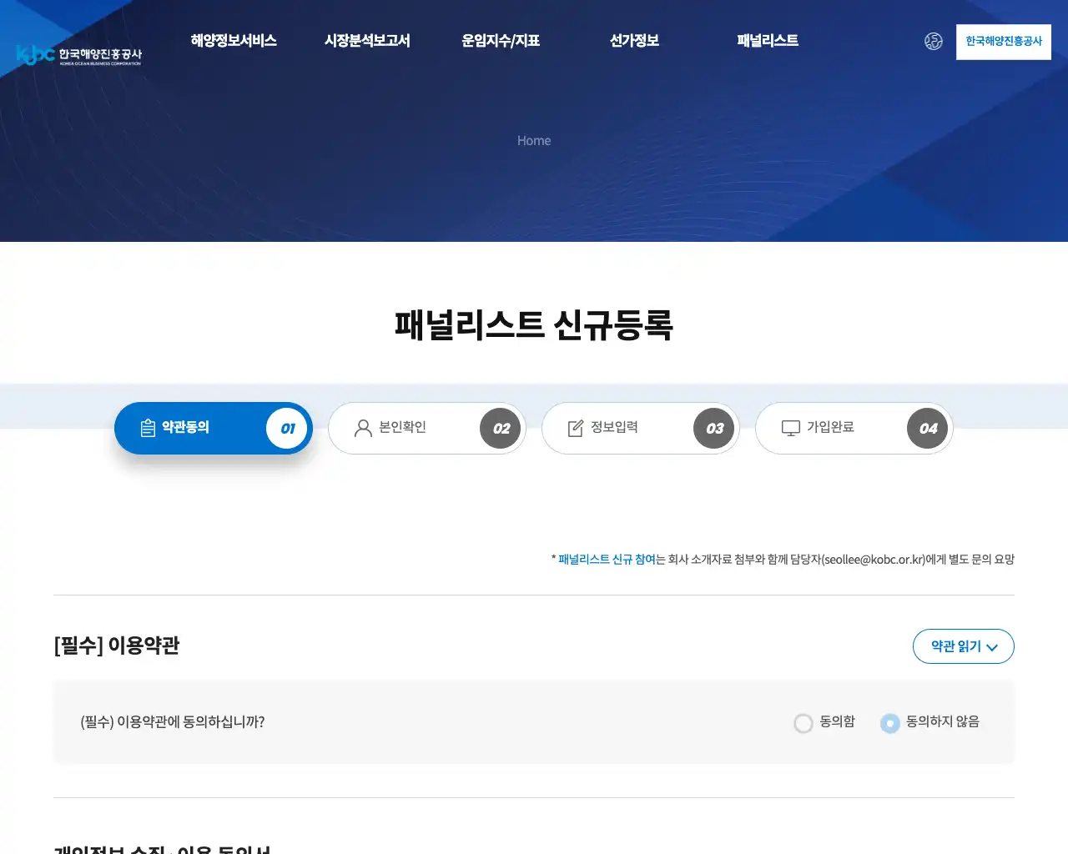Image resolution: width=1068 pixels, height=854 pixels.
Task: Click the 한국해양진흥공사 button in header
Action: (1004, 42)
